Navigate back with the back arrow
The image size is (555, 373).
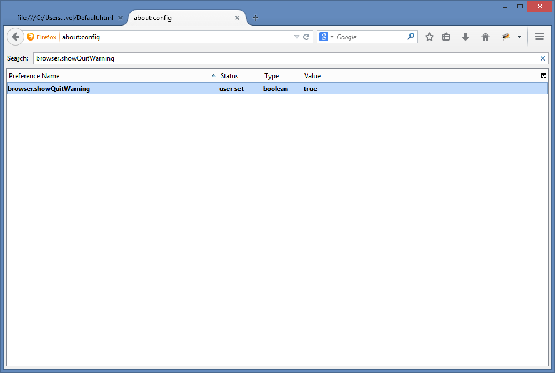(16, 37)
